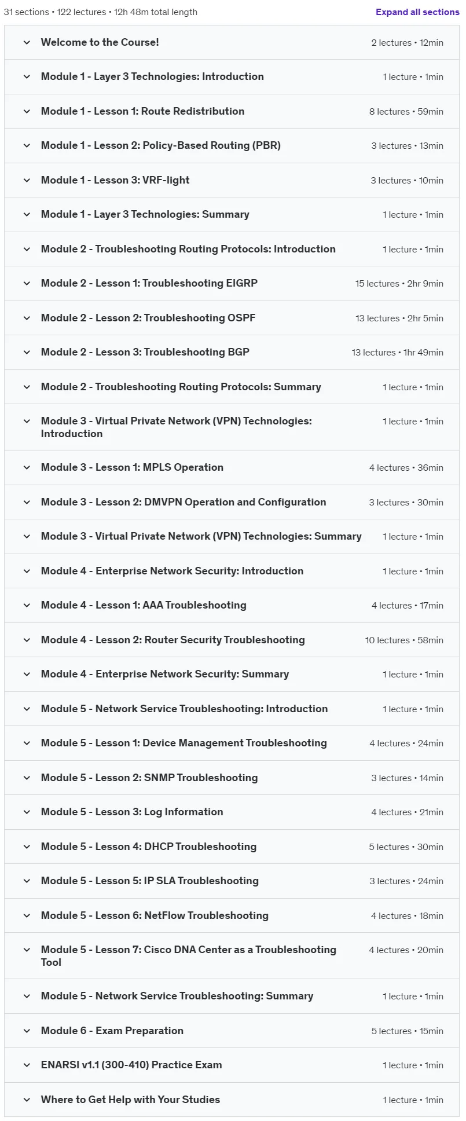
Task: Open Module 2 - Lesson 2: Troubleshooting OSPF
Action: point(232,318)
